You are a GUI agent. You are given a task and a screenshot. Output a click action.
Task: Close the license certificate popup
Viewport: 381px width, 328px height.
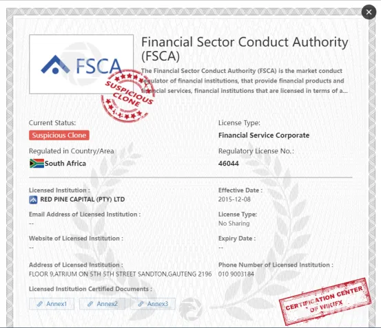pos(369,12)
